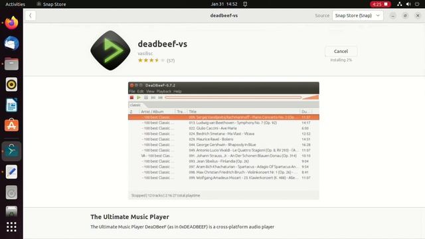425x239 pixels.
Task: Click the vasilisc publisher name
Action: [145, 53]
